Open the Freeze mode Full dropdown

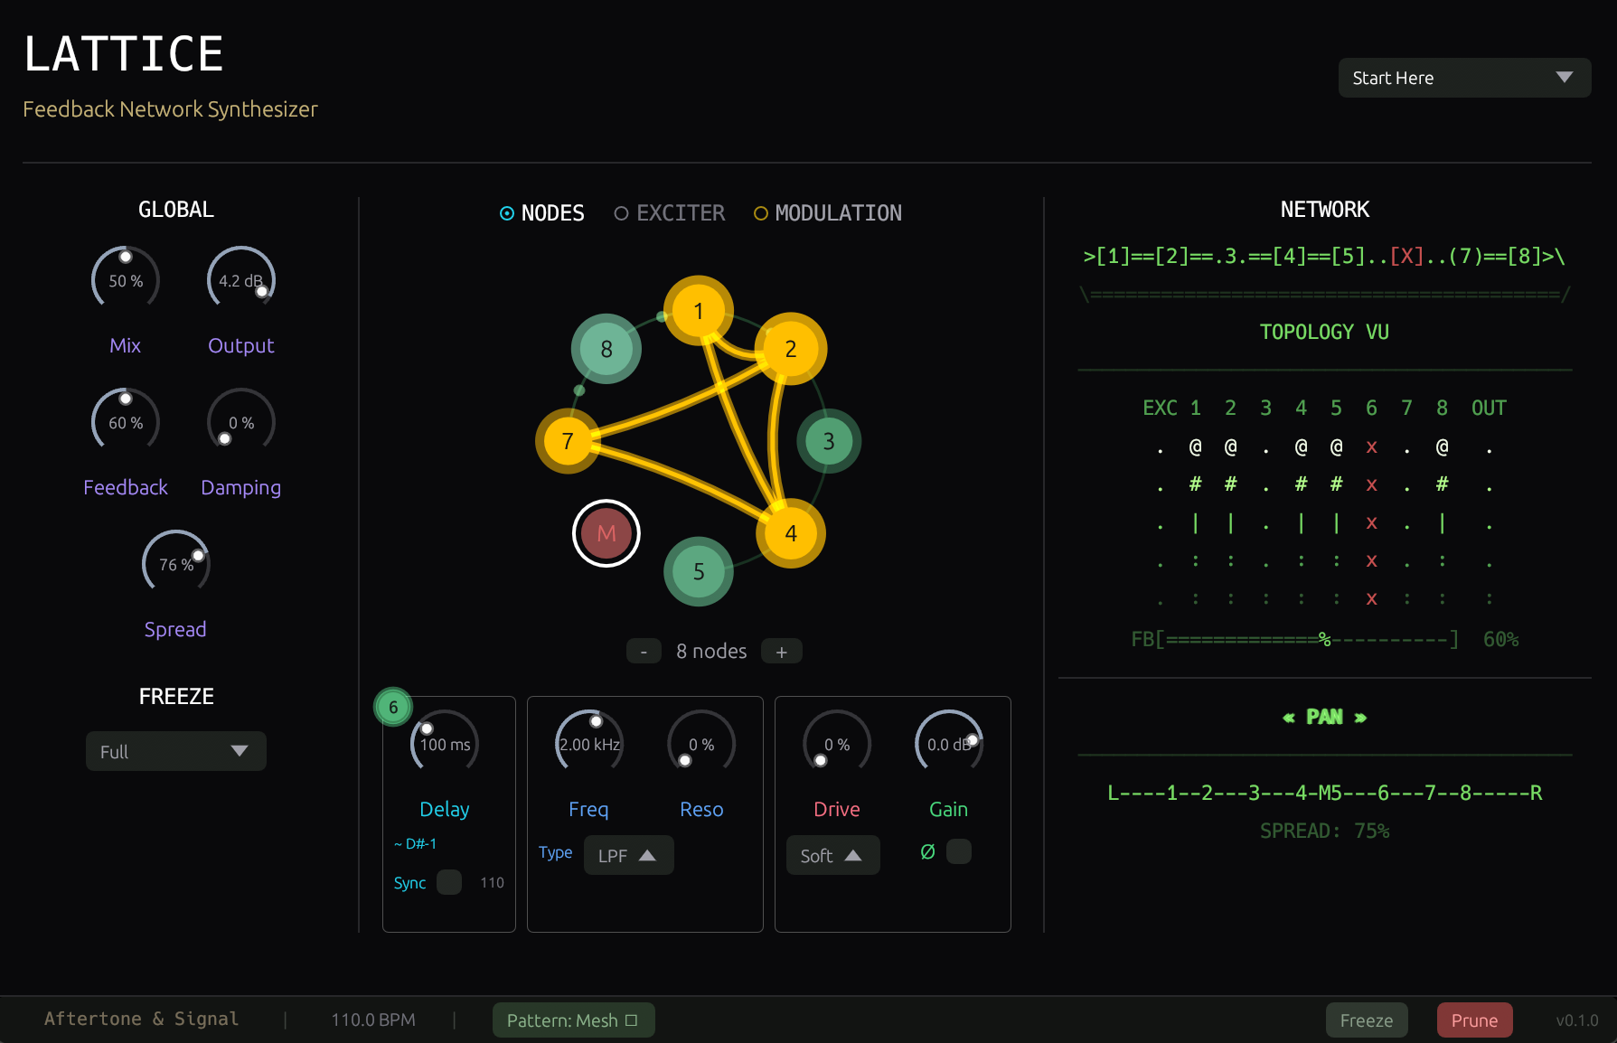coord(175,751)
